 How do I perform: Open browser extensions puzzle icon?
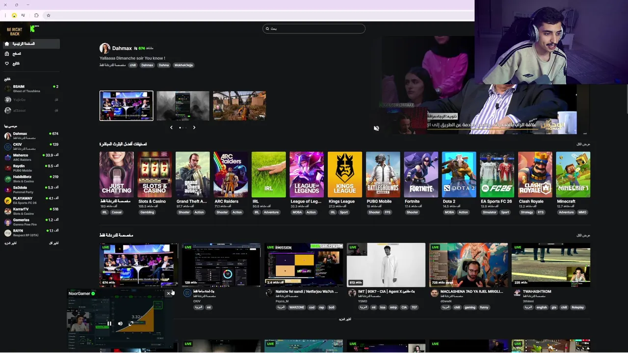(x=36, y=15)
